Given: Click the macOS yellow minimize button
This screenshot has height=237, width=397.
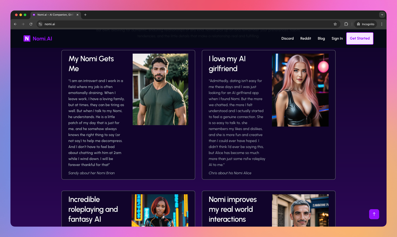Looking at the screenshot, I should pos(21,15).
